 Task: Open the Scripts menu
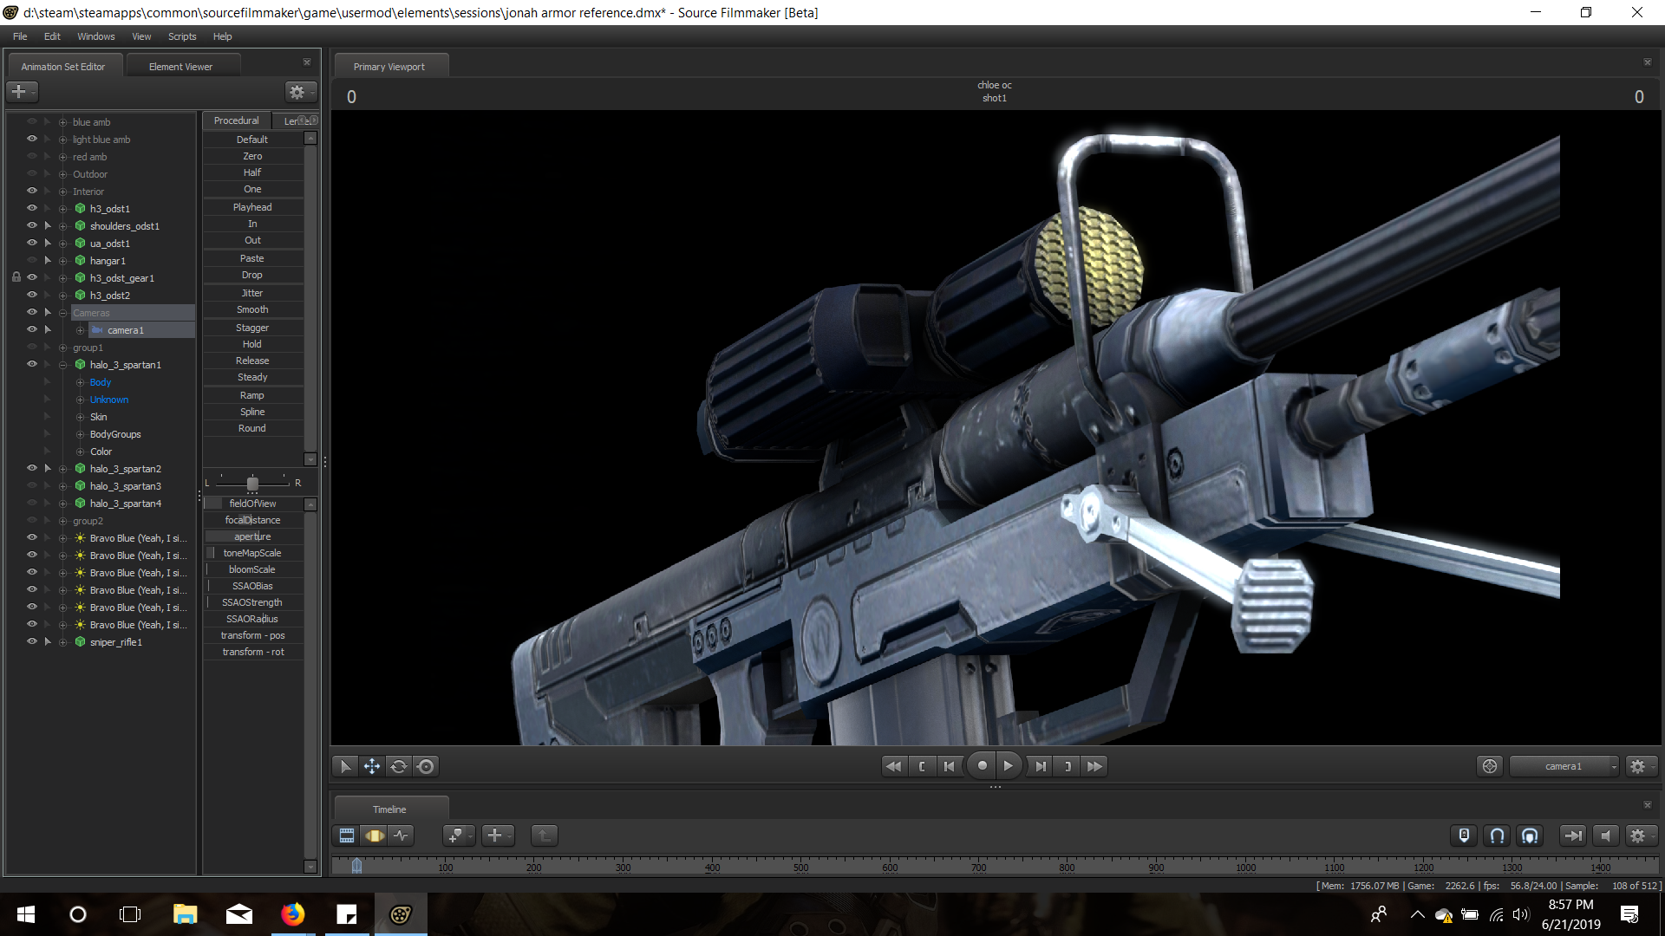182,36
